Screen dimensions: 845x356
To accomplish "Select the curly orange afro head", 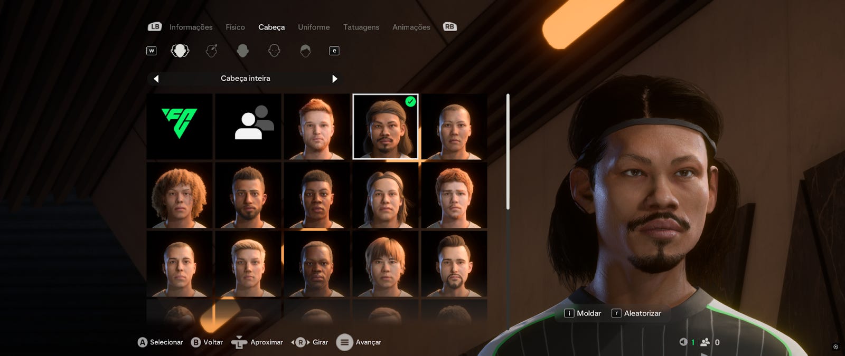I will (x=180, y=195).
